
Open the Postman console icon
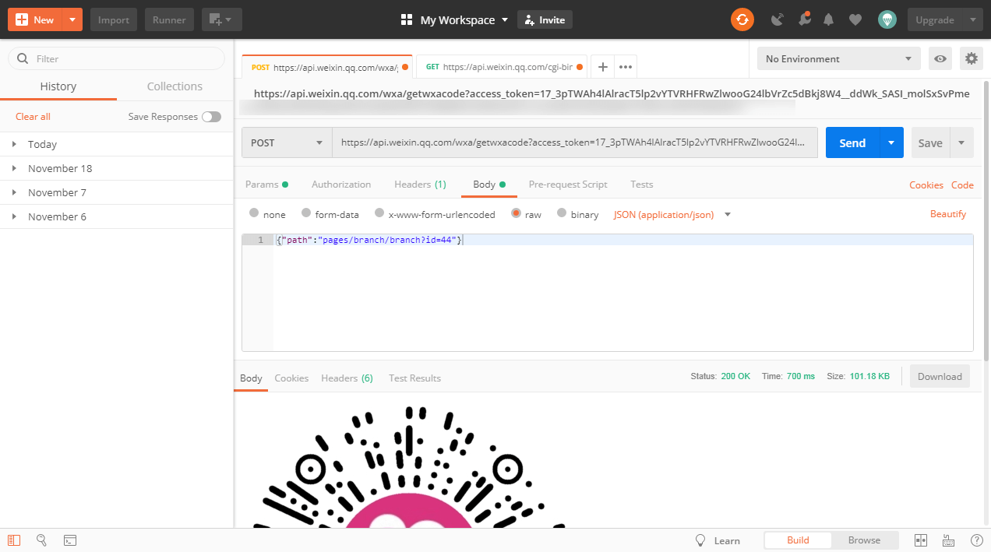[x=70, y=540]
